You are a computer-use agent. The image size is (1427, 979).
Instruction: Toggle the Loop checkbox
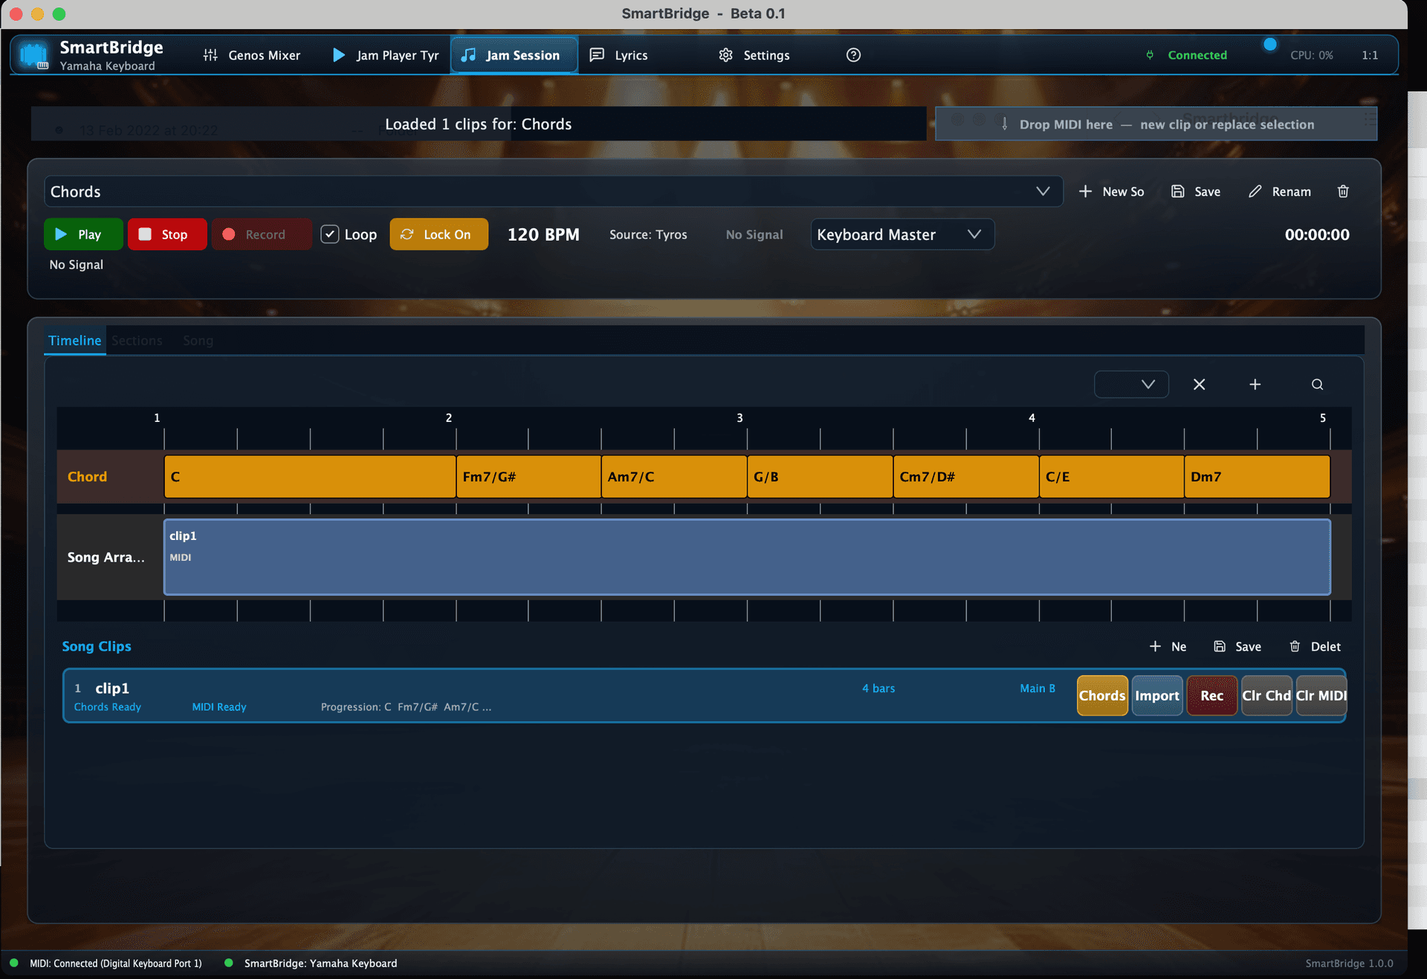pos(330,234)
